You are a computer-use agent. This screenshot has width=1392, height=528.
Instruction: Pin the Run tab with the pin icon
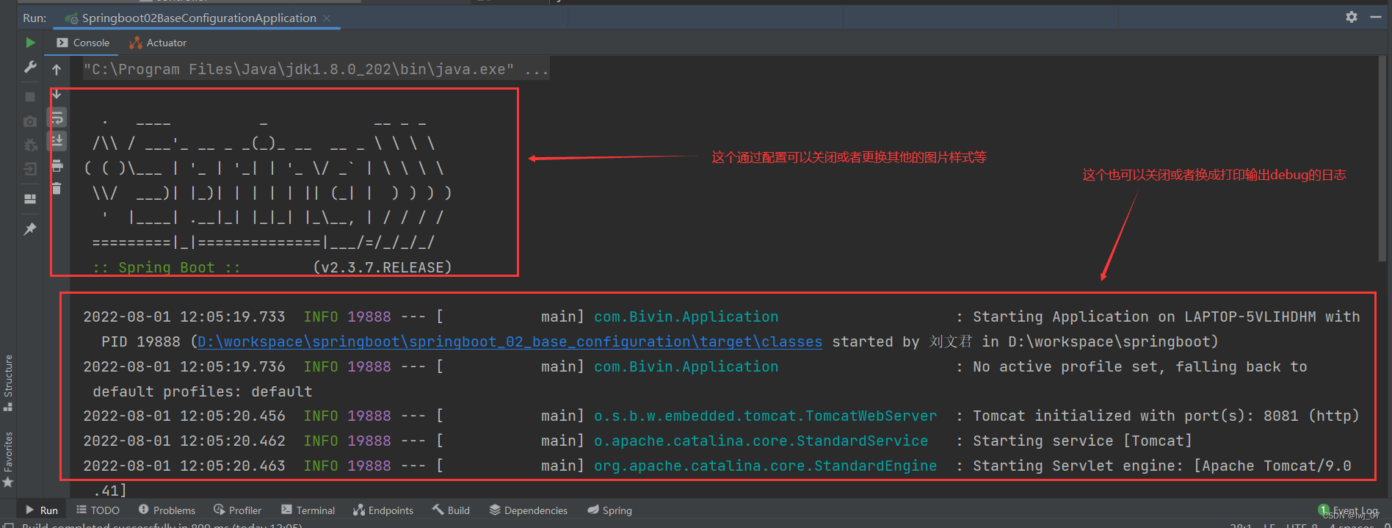point(30,229)
